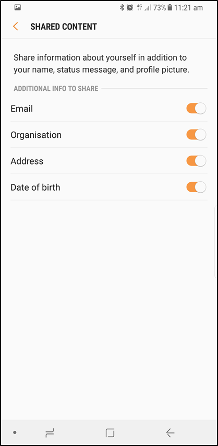Image resolution: width=218 pixels, height=446 pixels.
Task: Tap the image notification icon in status bar
Action: (17, 7)
